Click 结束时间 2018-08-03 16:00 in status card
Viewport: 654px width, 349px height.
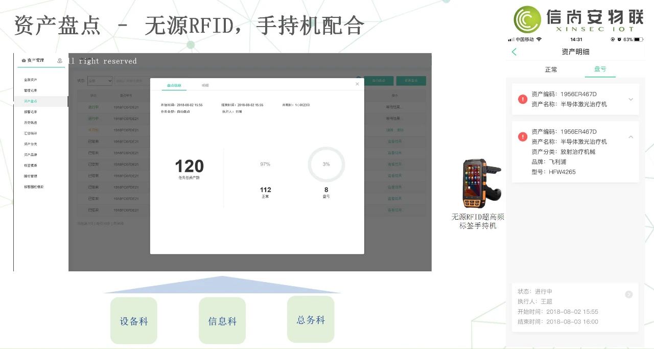[558, 322]
